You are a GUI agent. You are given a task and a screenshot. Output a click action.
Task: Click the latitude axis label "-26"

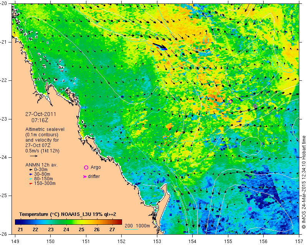tap(4, 234)
